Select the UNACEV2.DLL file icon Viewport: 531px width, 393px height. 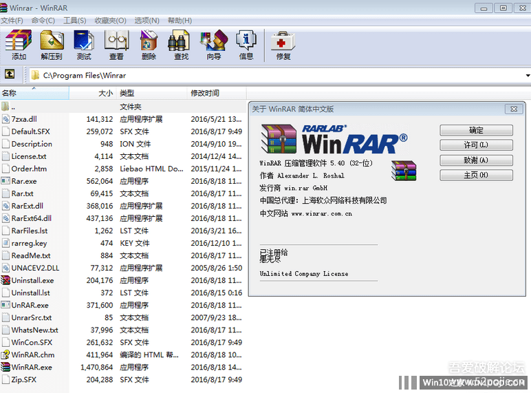[x=6, y=268]
